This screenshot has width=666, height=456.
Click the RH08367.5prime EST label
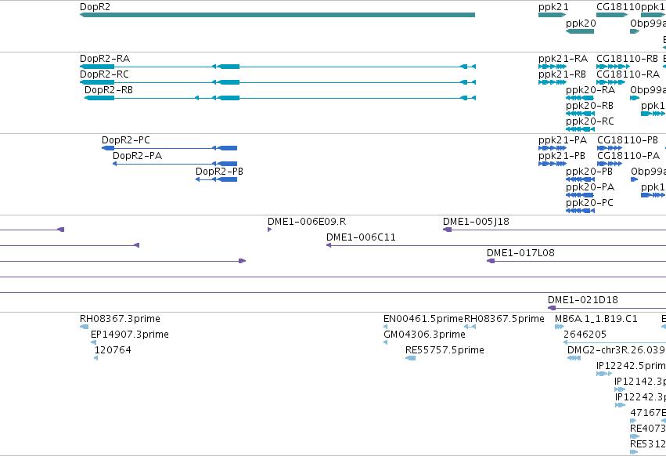coord(504,319)
